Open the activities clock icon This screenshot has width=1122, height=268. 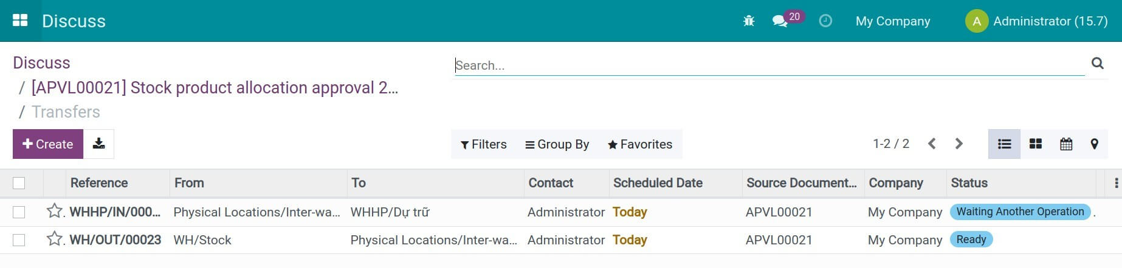pos(825,21)
